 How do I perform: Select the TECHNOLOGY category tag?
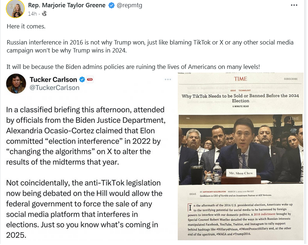point(245,90)
